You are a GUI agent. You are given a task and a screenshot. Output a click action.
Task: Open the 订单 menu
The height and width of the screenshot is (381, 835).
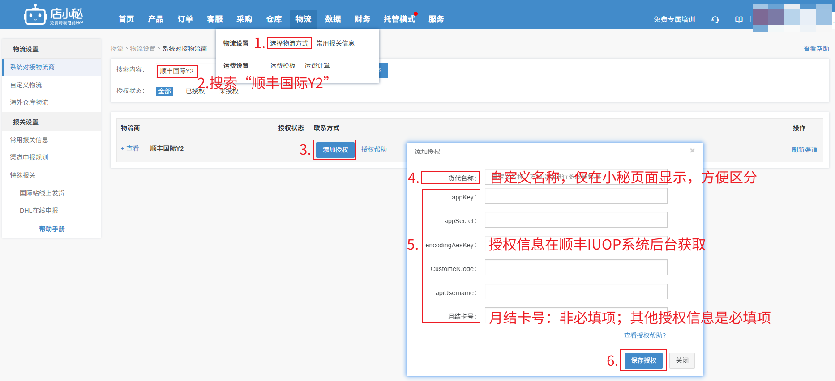[x=185, y=19]
